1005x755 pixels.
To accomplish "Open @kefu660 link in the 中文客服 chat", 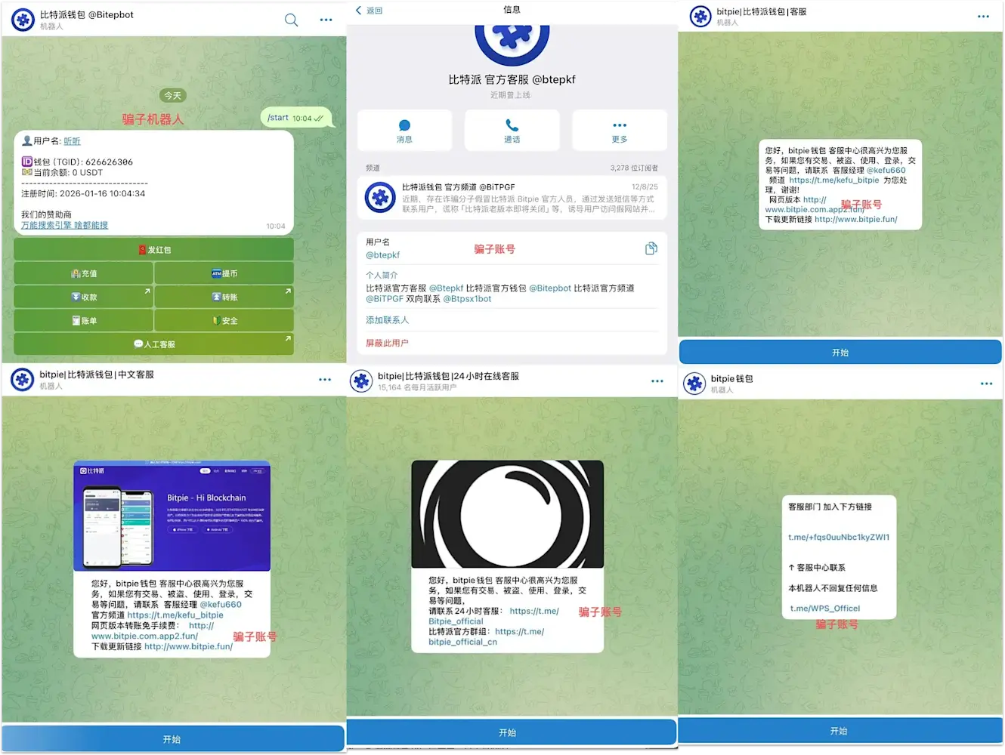I will [221, 605].
